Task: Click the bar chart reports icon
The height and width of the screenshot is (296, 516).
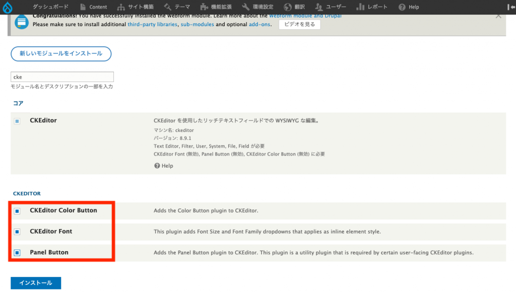Action: click(x=360, y=7)
